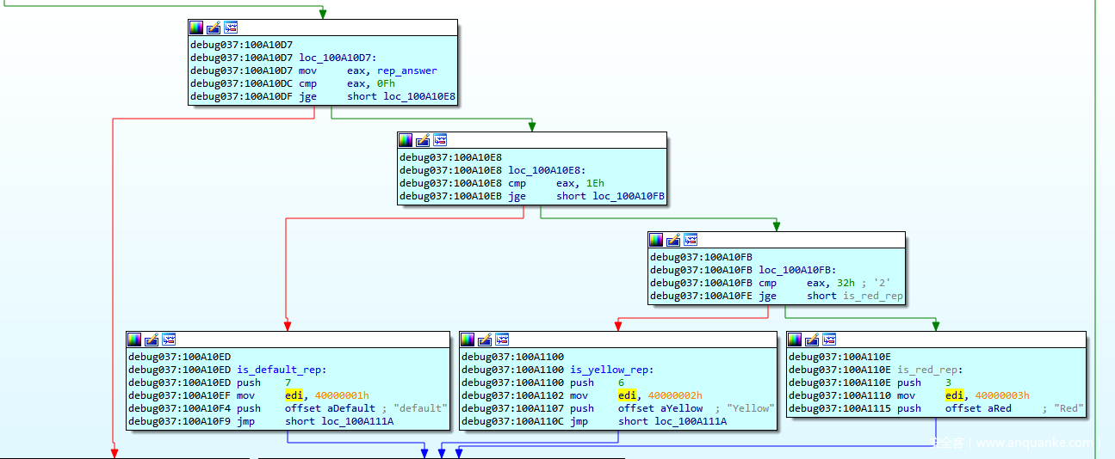Click the pencil icon on the is_red_rep block
Screen dimensions: 1115x459
coord(812,340)
